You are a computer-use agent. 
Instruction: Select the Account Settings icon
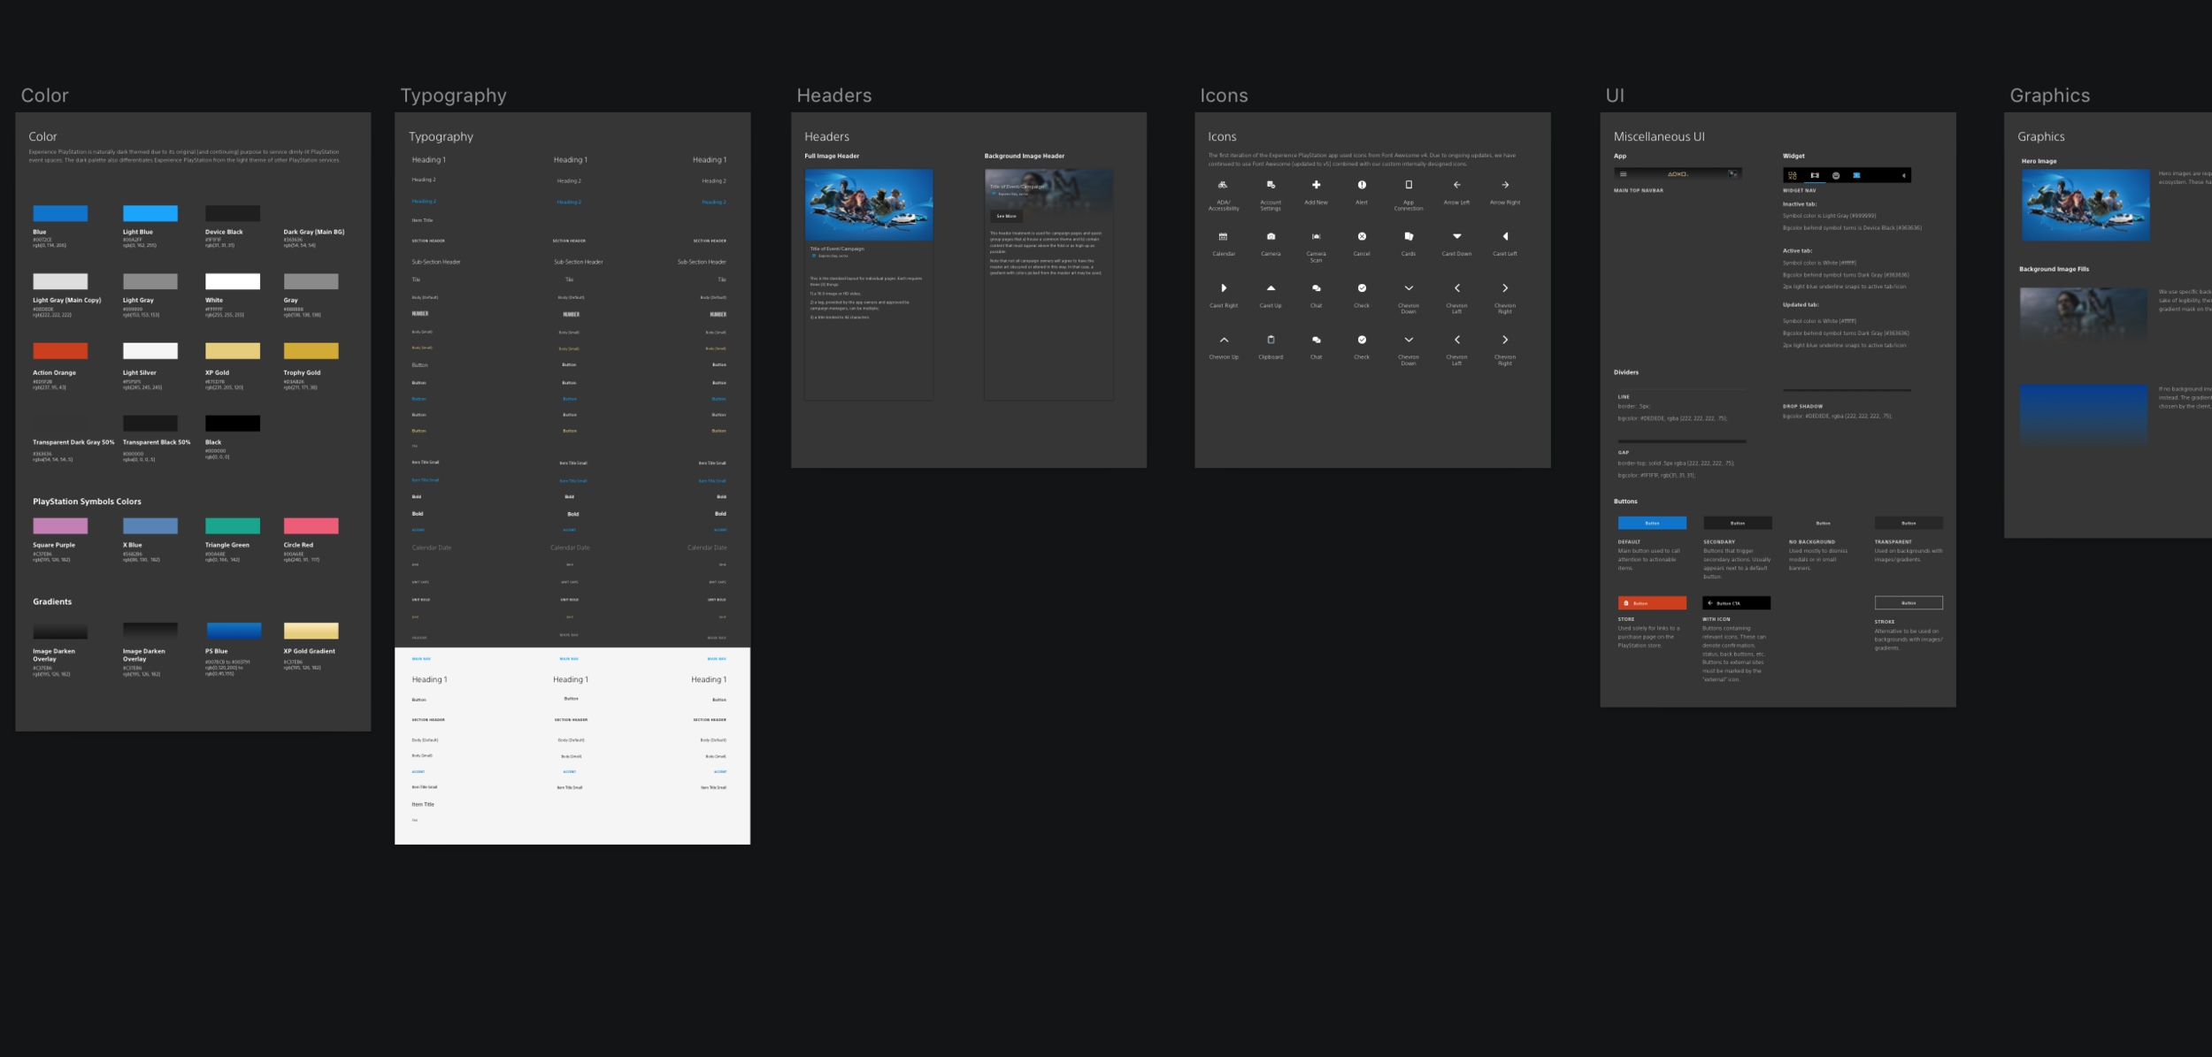(1271, 185)
